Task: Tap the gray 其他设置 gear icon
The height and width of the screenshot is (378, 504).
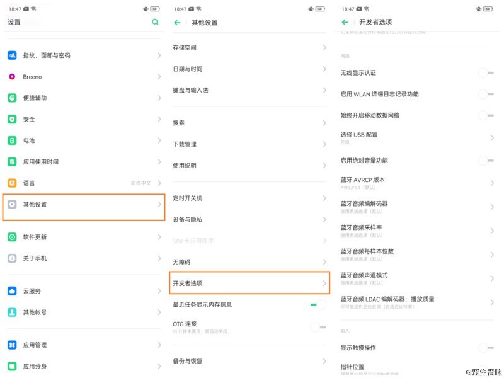Action: 12,204
